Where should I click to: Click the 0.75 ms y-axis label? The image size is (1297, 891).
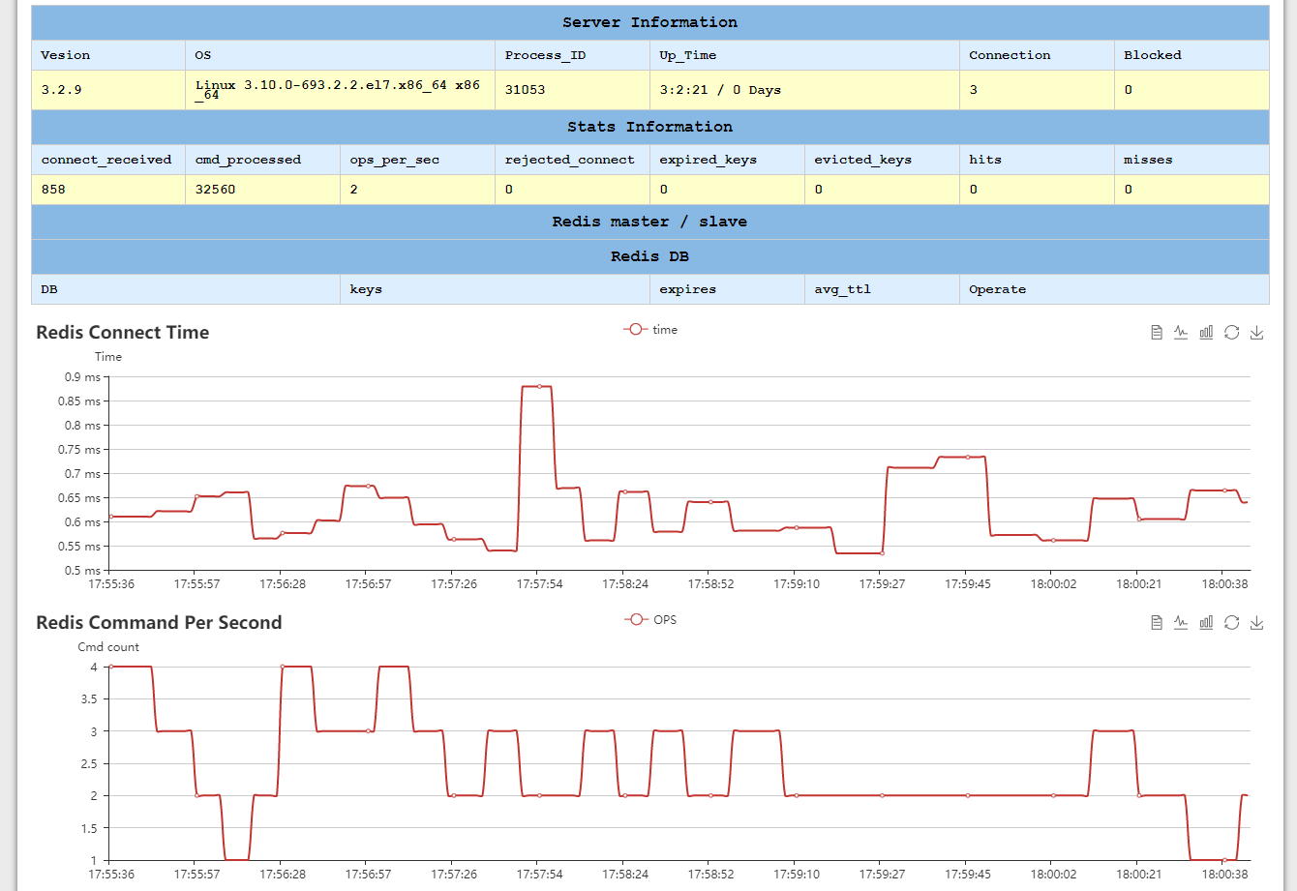click(x=79, y=450)
